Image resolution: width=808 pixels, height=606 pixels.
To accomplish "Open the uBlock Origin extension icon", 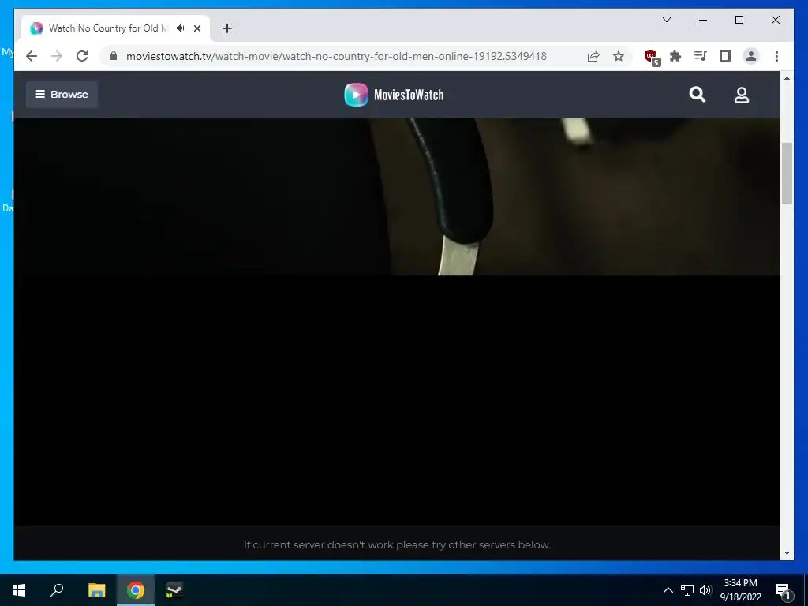I will coord(651,57).
